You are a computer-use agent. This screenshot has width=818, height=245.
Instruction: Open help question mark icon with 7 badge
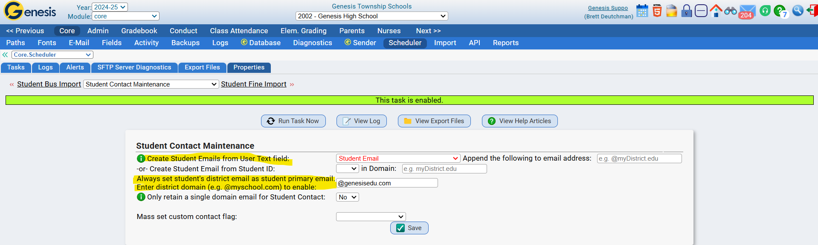781,11
